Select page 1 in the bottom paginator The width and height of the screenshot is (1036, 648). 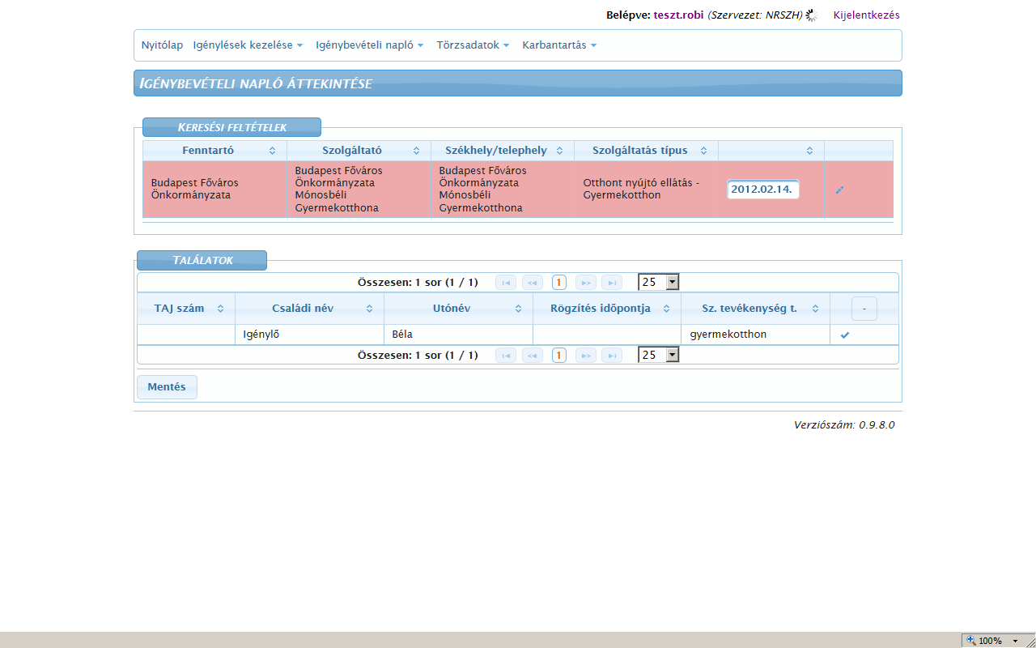tap(559, 355)
